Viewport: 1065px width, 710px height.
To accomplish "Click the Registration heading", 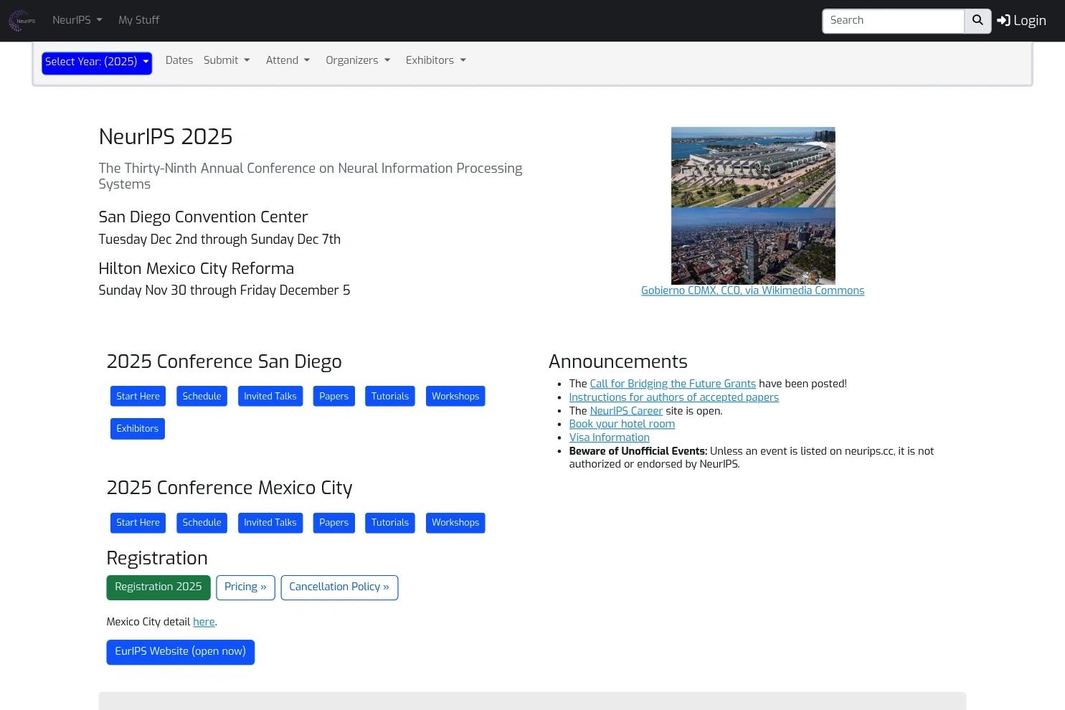I will pos(157,558).
